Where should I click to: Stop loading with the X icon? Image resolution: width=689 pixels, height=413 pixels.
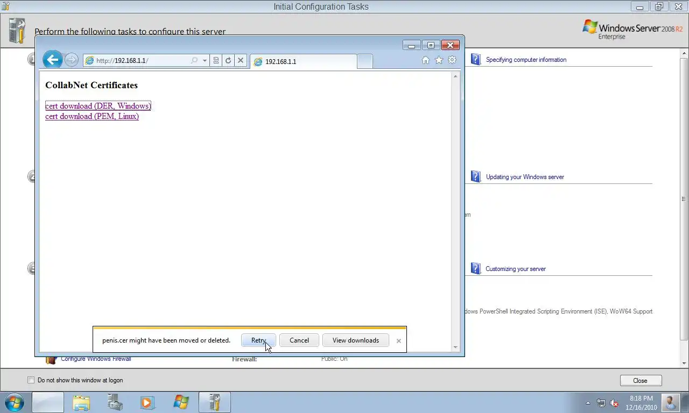click(x=241, y=60)
